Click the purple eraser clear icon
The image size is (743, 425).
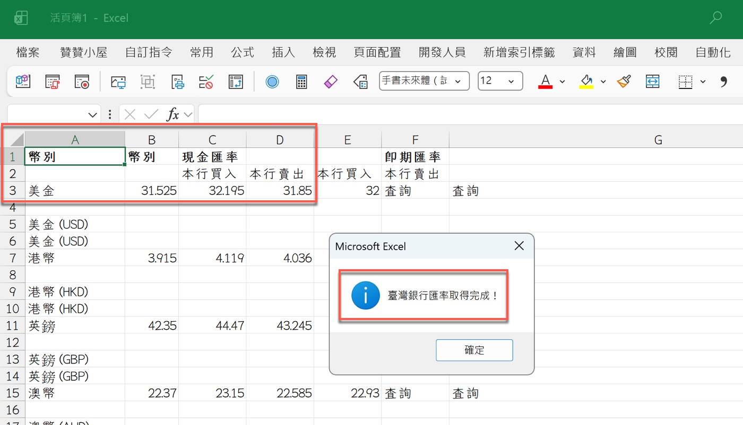click(x=331, y=81)
